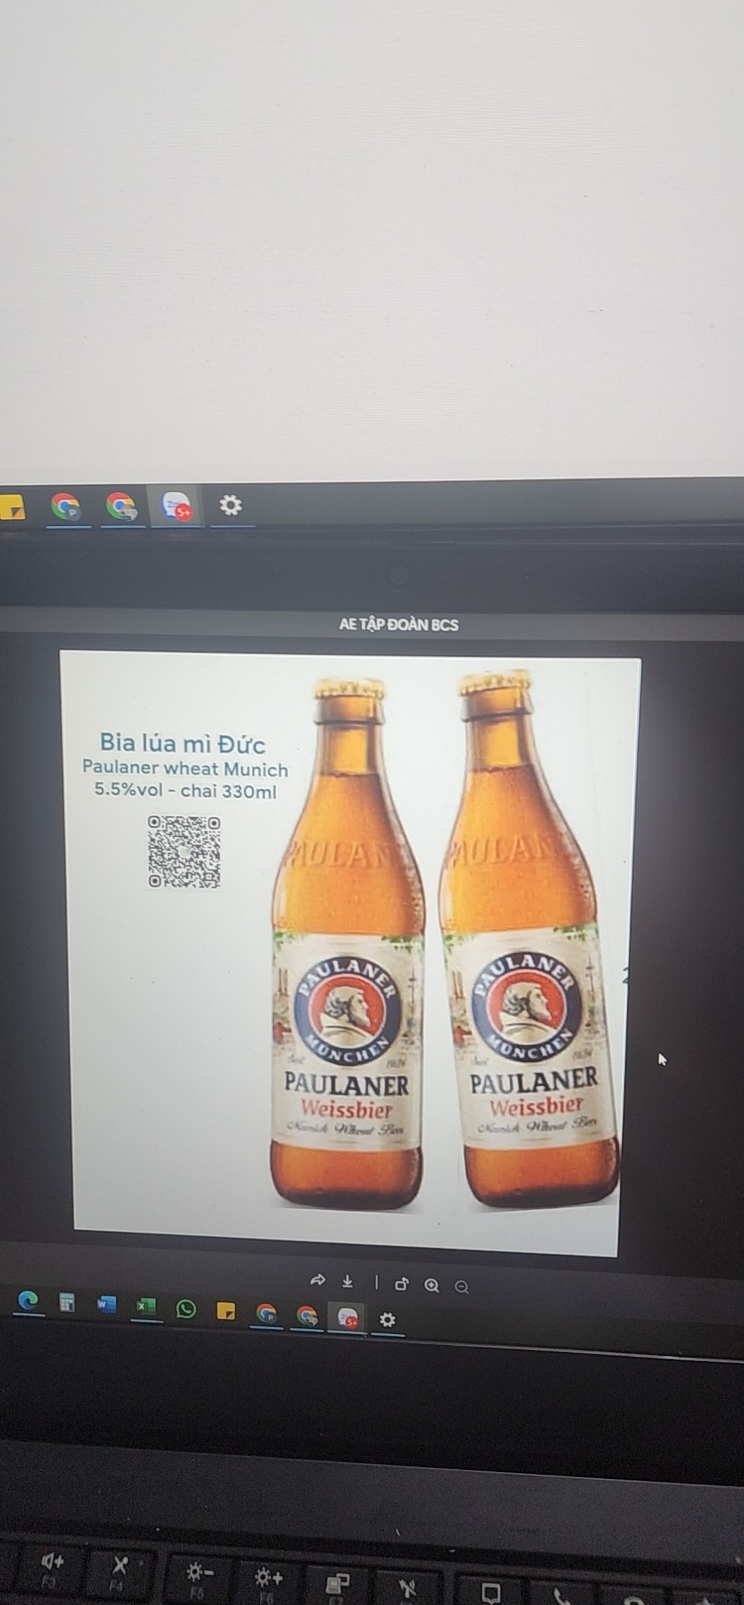Image resolution: width=744 pixels, height=1605 pixels.
Task: Click the AE TẬP ĐOÀN BCS title
Action: 399,624
